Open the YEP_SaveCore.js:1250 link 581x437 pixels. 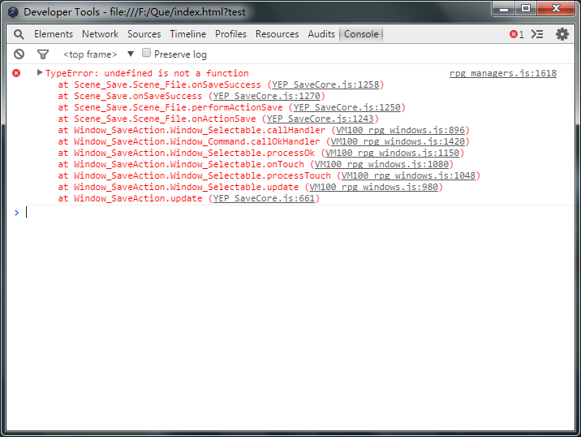coord(346,107)
